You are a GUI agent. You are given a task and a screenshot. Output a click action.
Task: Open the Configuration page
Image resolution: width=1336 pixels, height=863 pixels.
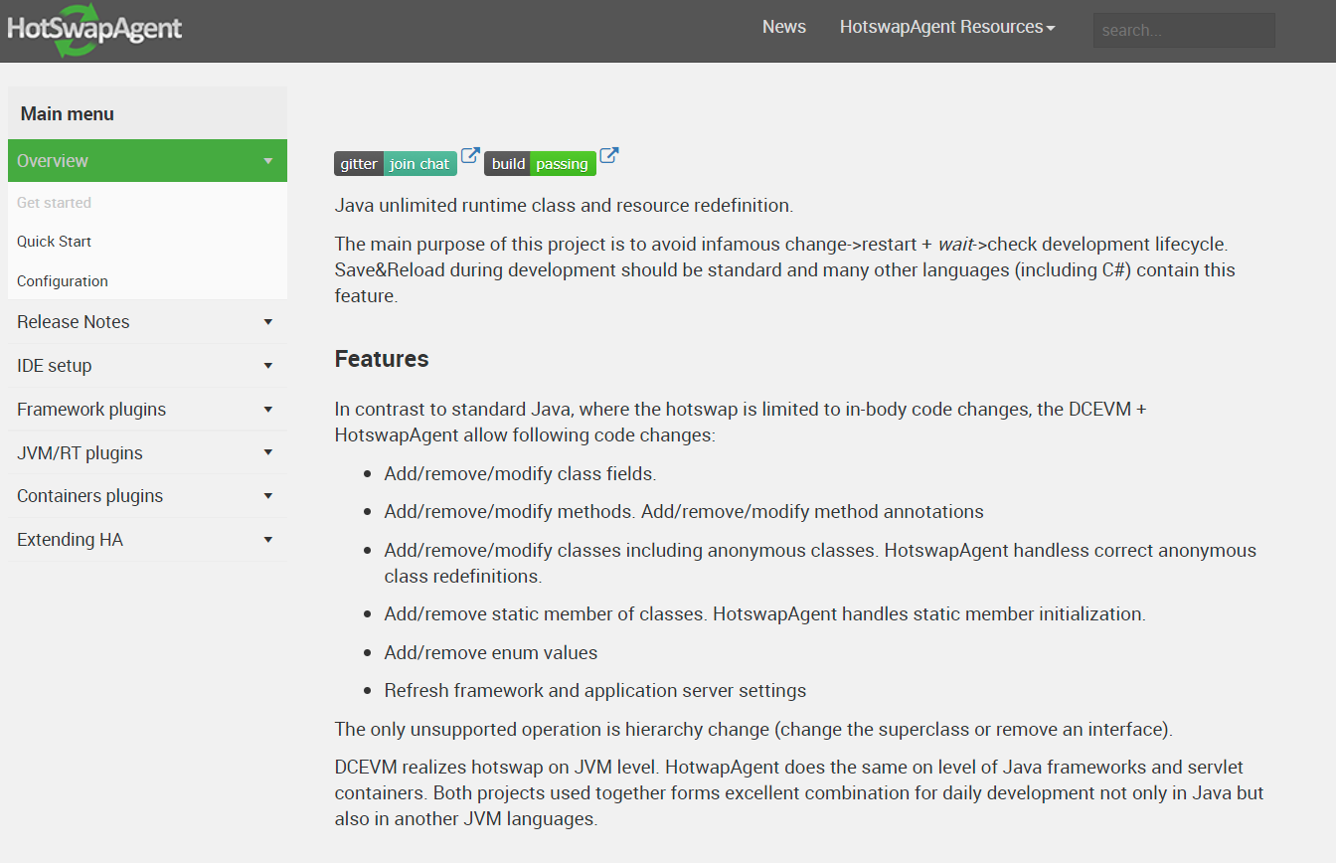pyautogui.click(x=63, y=281)
